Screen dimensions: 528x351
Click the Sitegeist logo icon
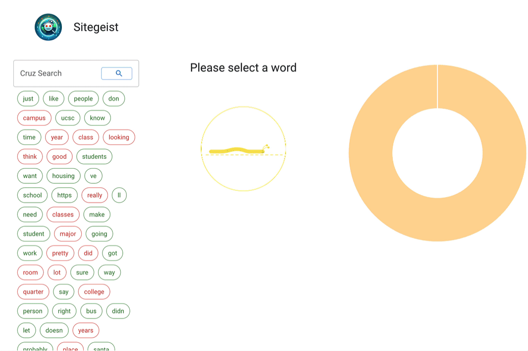(x=48, y=27)
